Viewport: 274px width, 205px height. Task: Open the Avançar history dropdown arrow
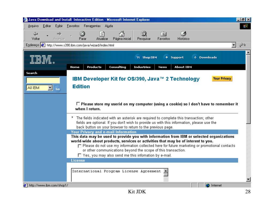tap(71, 36)
